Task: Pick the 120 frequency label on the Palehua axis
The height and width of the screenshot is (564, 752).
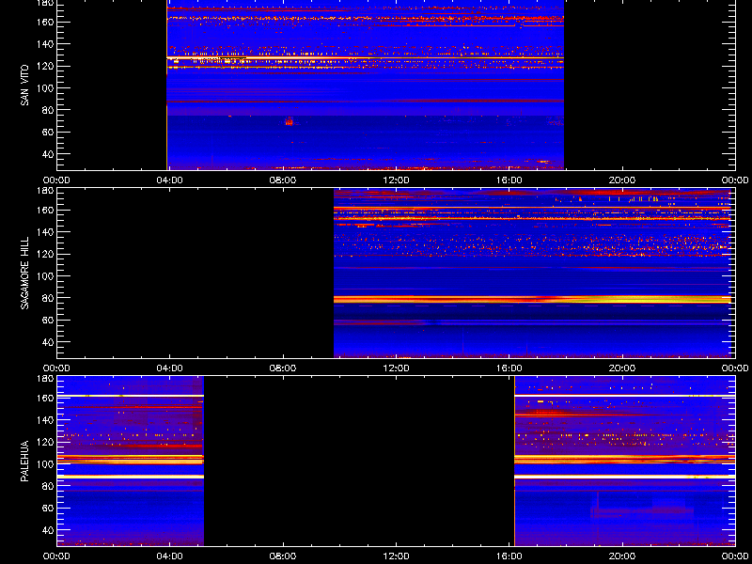Action: pos(46,442)
